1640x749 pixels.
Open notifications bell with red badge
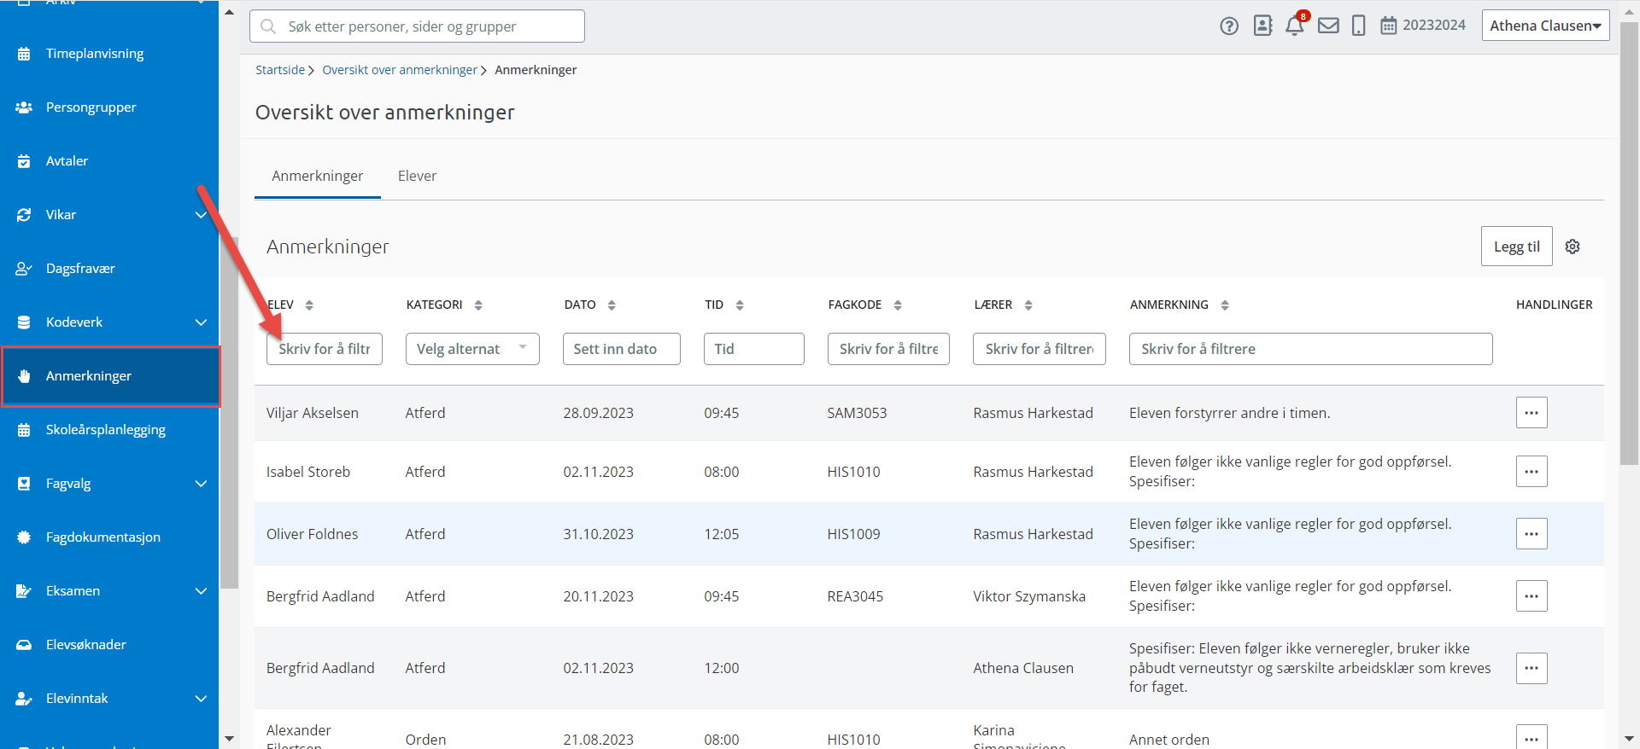[x=1295, y=26]
